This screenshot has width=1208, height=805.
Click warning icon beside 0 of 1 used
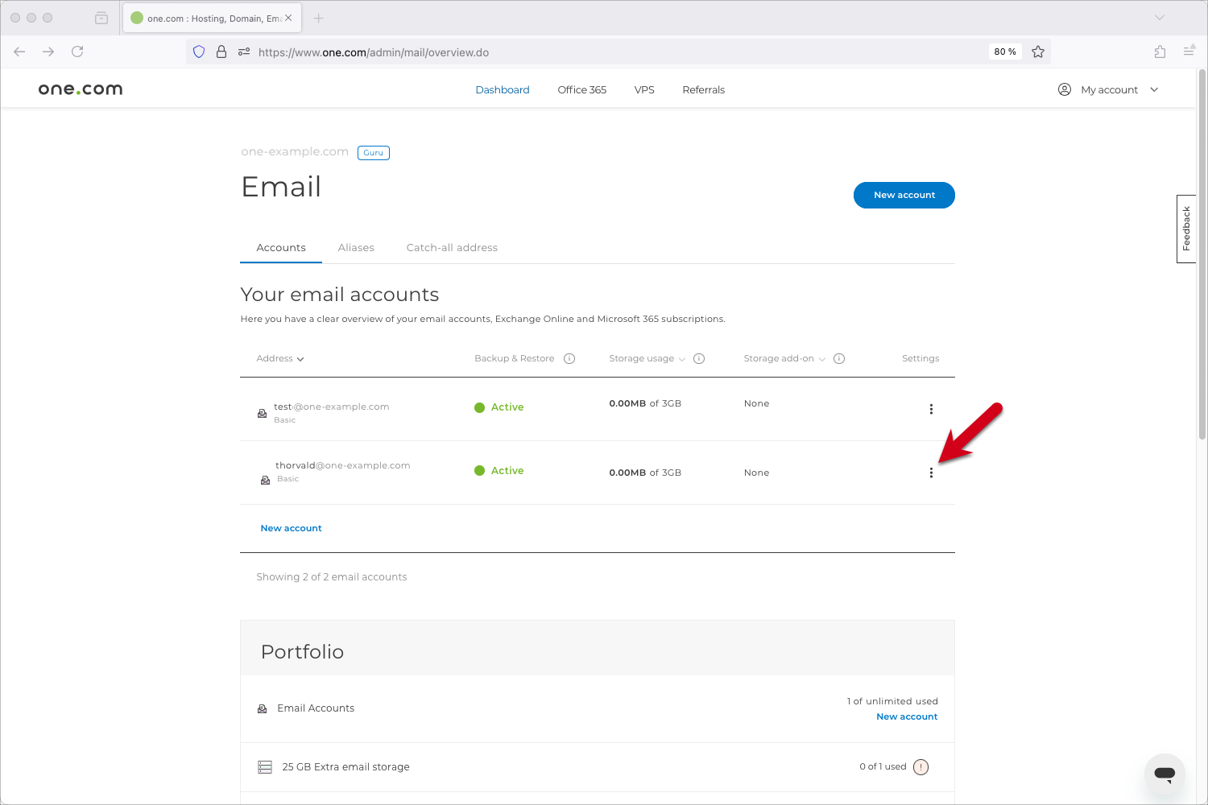coord(921,767)
